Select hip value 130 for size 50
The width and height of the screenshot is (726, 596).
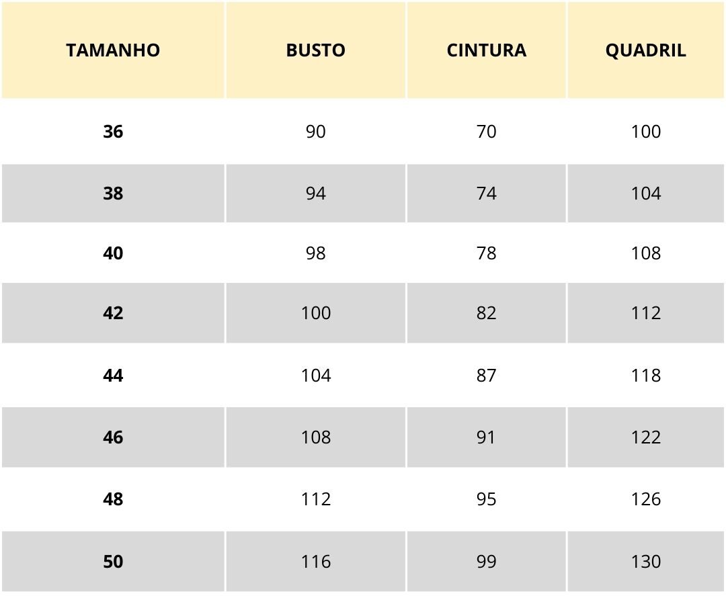pos(645,561)
